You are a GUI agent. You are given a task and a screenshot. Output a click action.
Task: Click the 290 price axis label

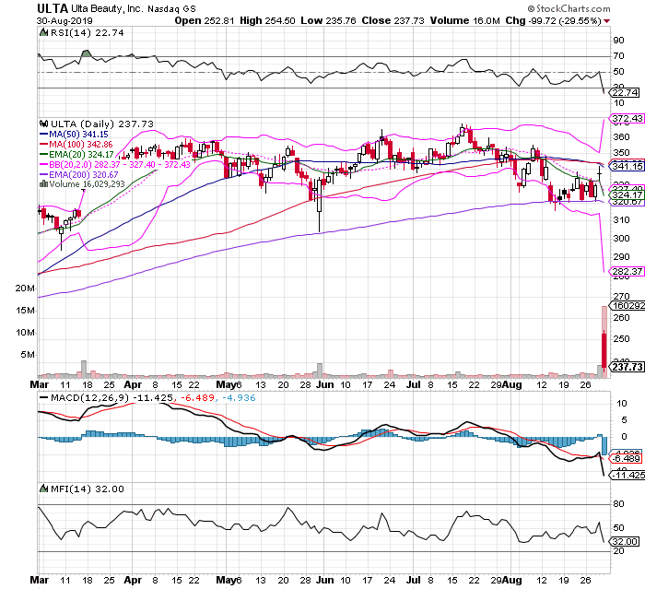(621, 257)
